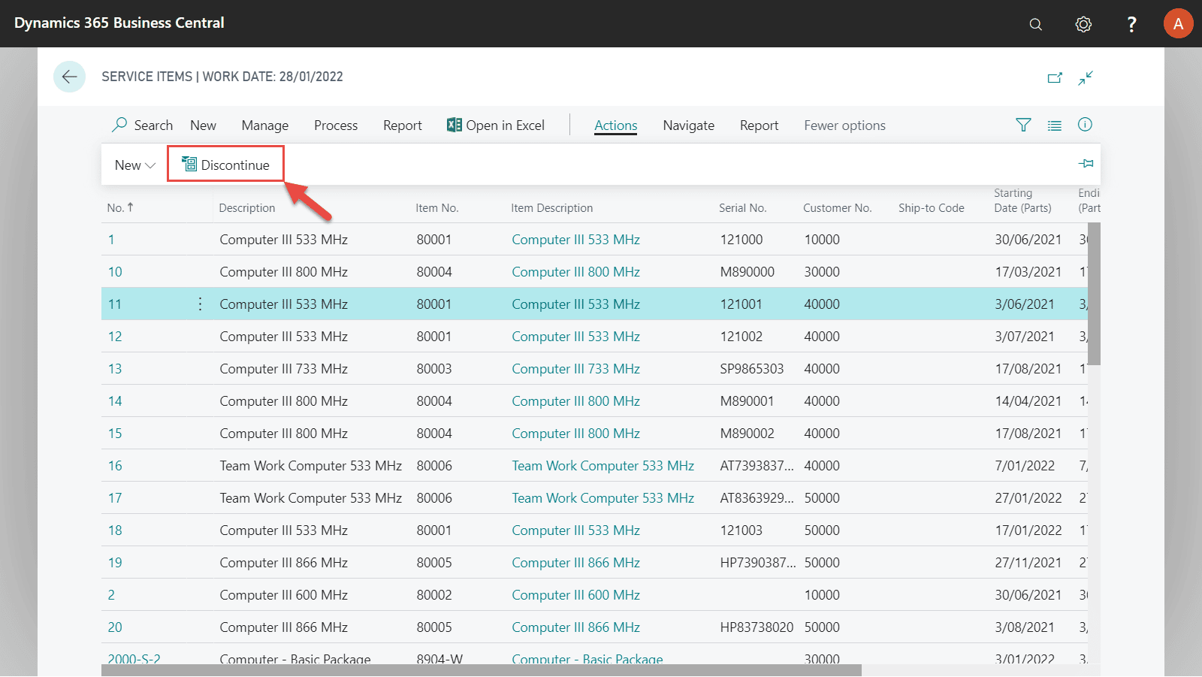This screenshot has width=1202, height=677.
Task: Open service item No. 10
Action: pyautogui.click(x=115, y=272)
